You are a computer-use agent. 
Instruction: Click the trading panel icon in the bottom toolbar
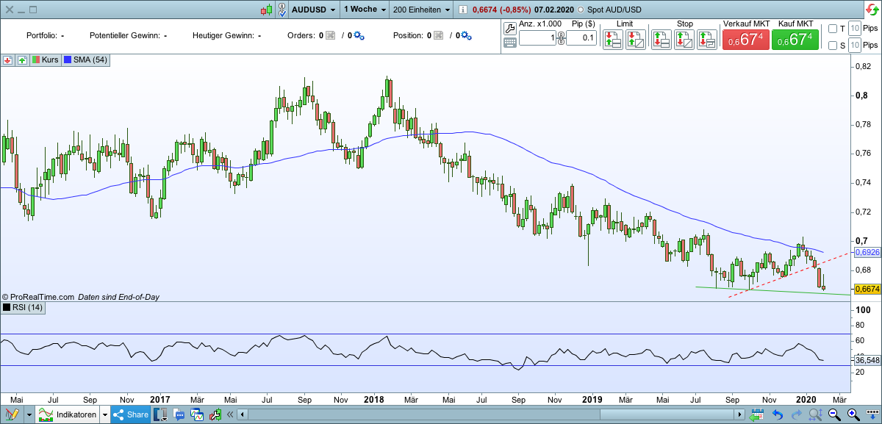coord(216,414)
